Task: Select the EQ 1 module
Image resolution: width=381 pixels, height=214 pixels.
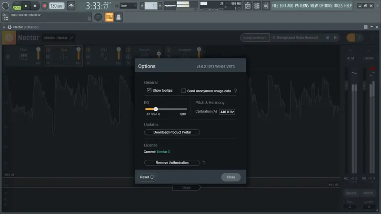Action: [x=104, y=55]
